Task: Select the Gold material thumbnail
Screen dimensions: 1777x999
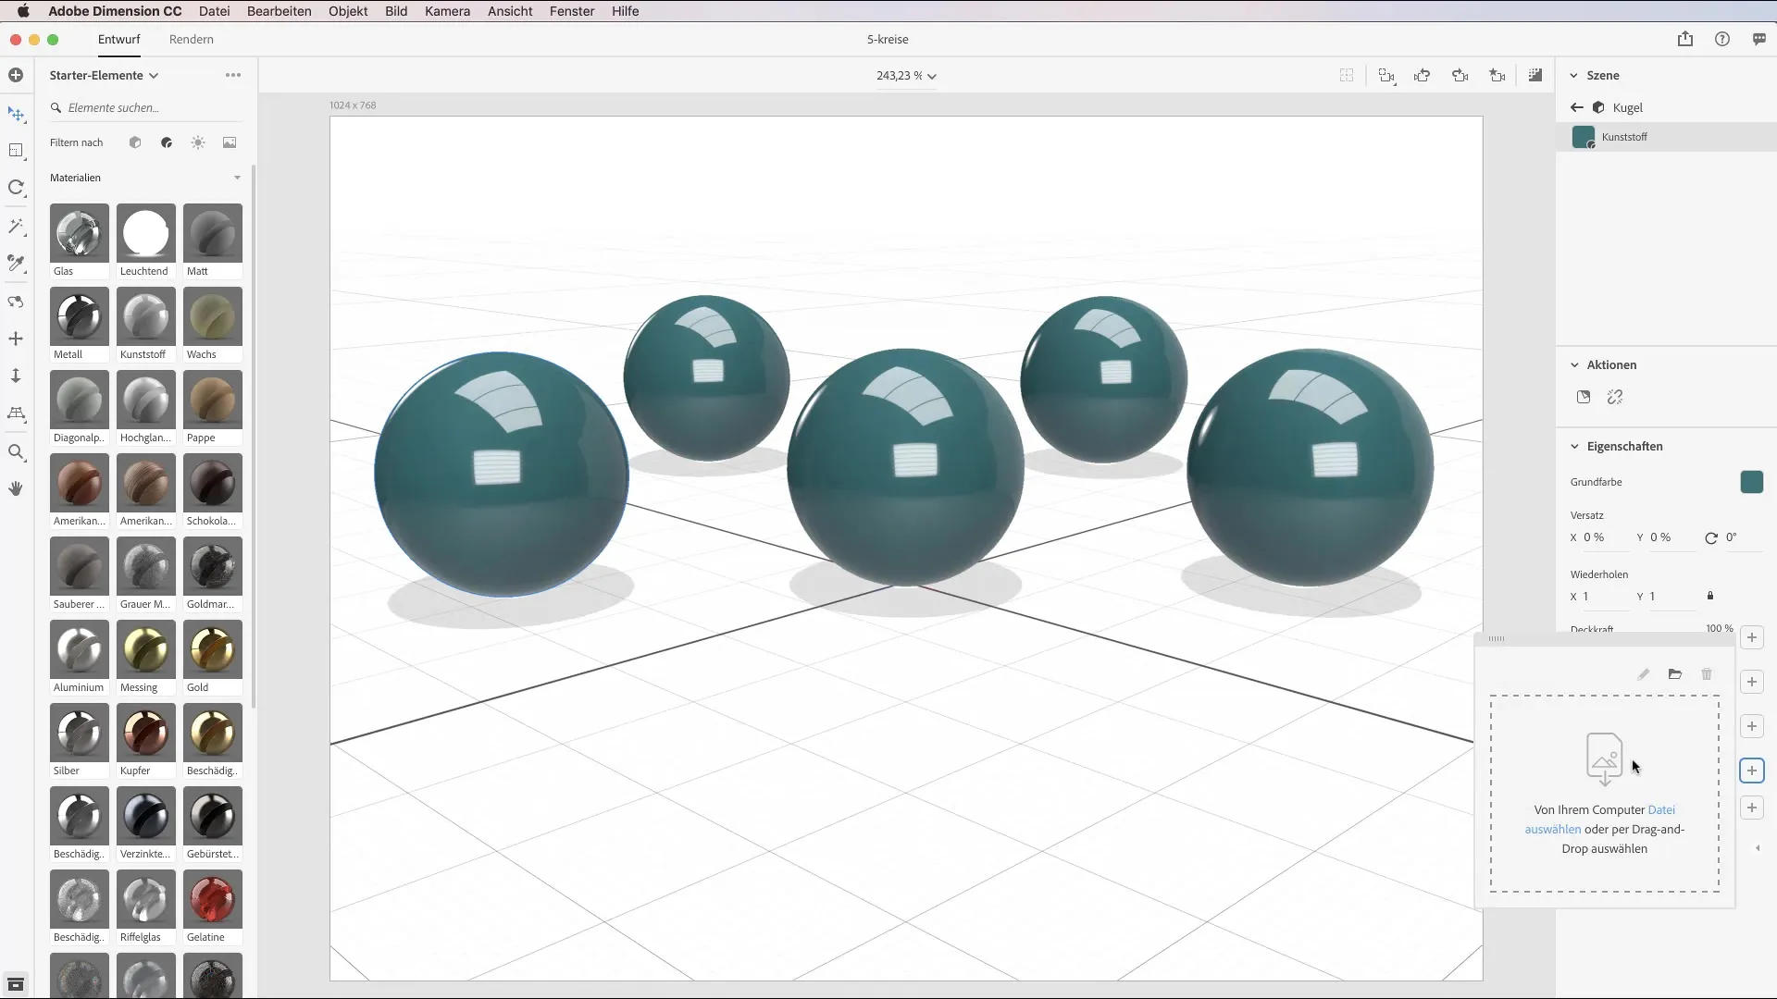Action: (212, 649)
